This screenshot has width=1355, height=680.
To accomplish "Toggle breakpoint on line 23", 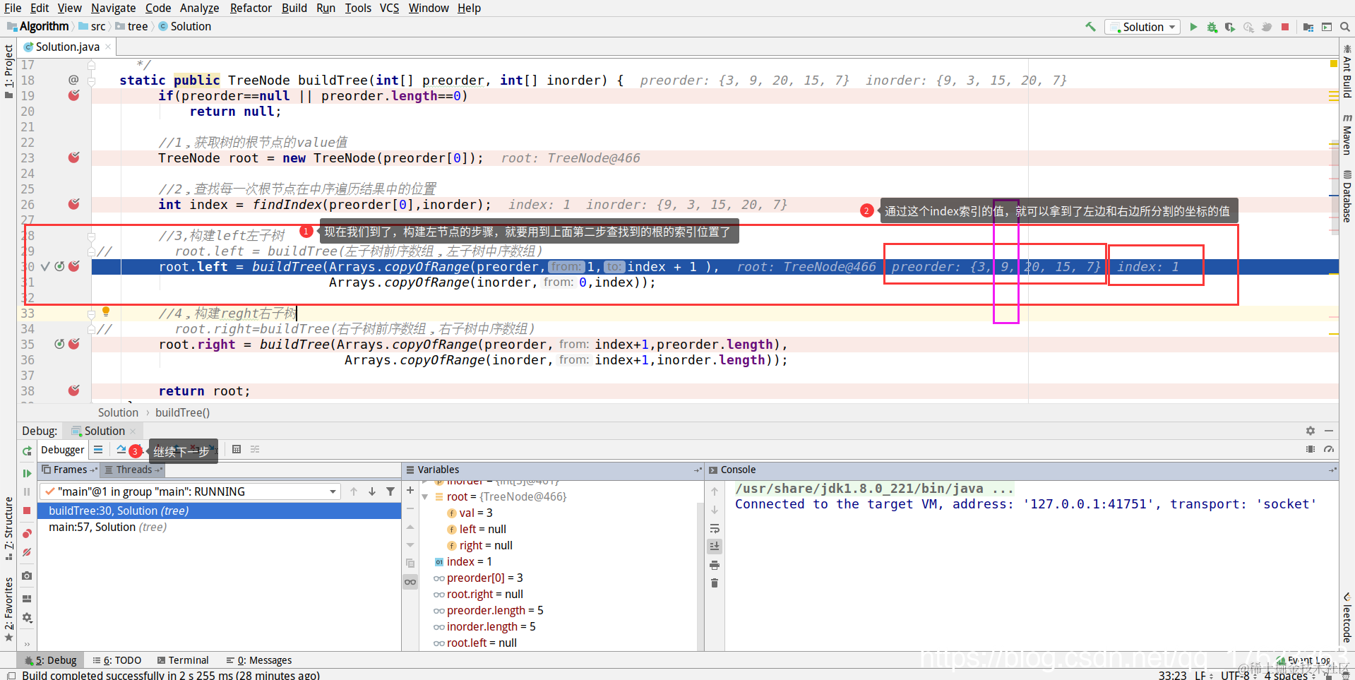I will (x=74, y=157).
